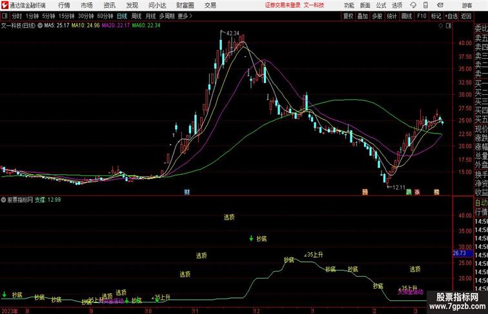The height and width of the screenshot is (314, 488).
Task: Click the 标记 mark button
Action: coord(436,16)
